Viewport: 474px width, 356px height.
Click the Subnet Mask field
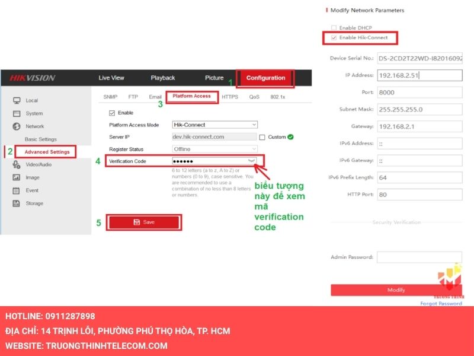click(x=419, y=109)
